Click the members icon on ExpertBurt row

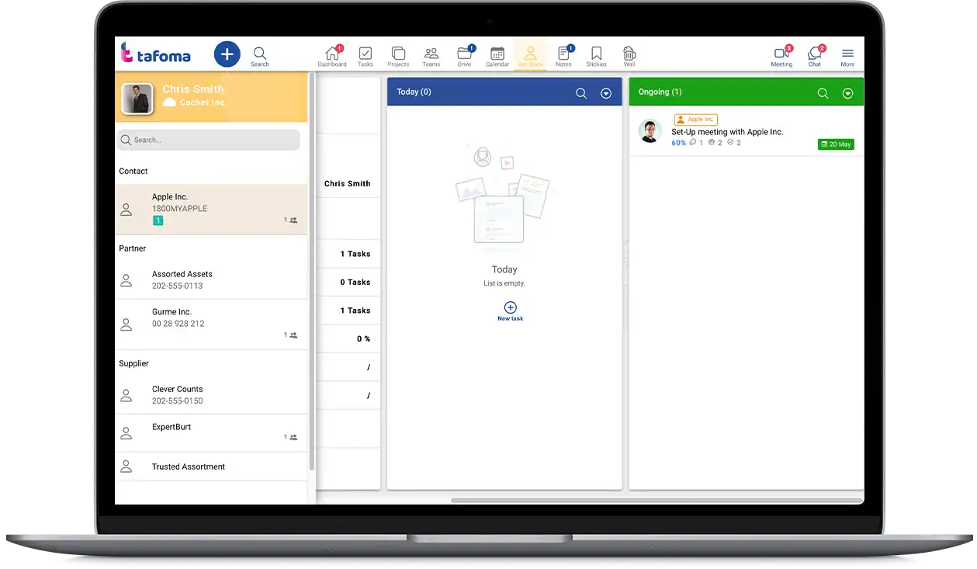coord(293,437)
